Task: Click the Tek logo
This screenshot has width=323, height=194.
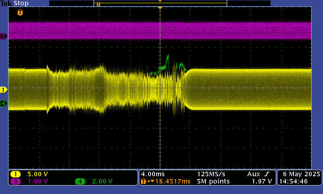Action: (6, 3)
